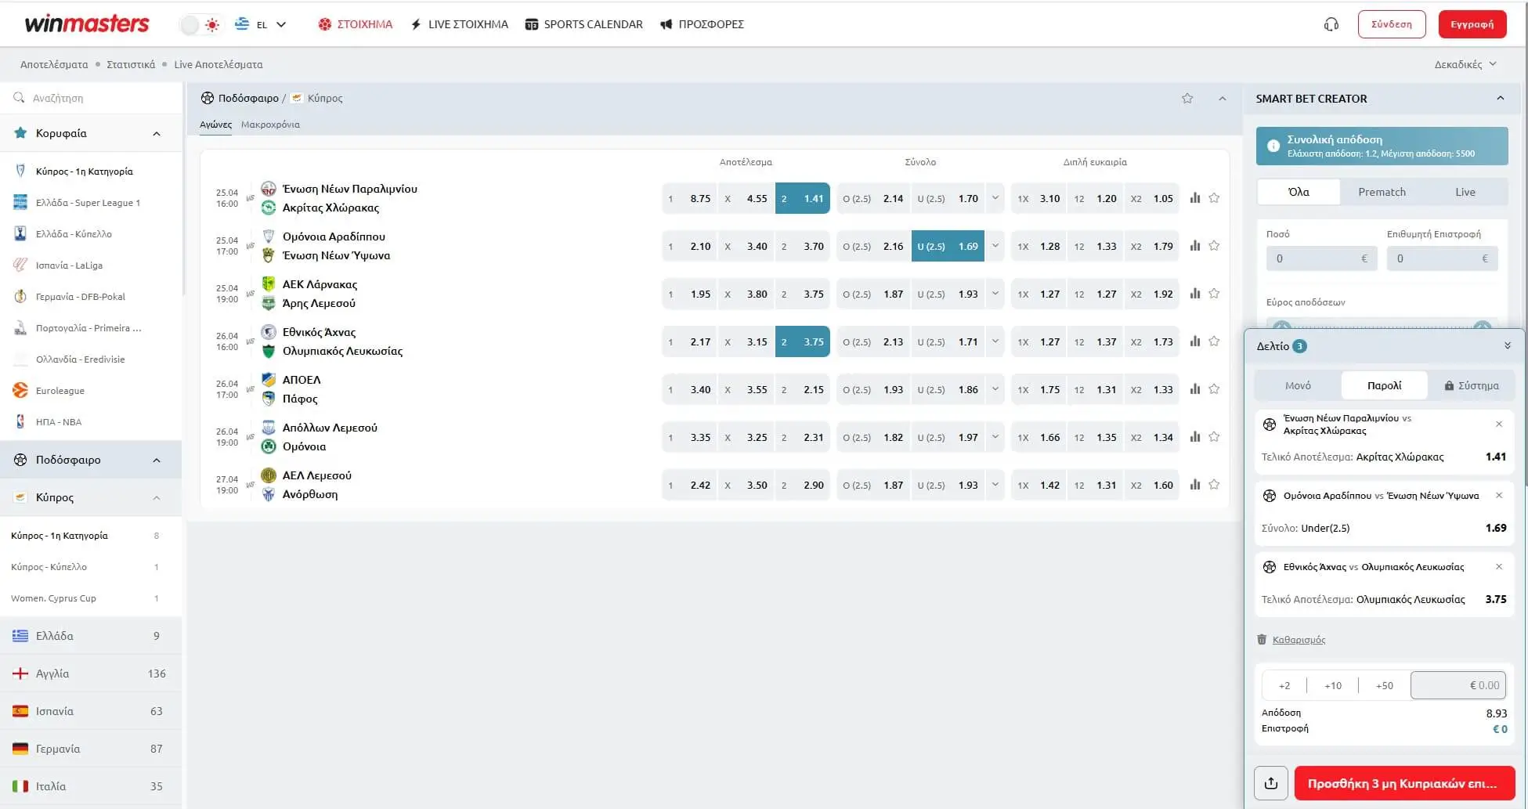
Task: Focus the Αναζήτηση search field
Action: pos(91,98)
